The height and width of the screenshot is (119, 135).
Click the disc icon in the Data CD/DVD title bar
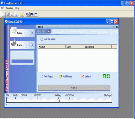coord(6,22)
